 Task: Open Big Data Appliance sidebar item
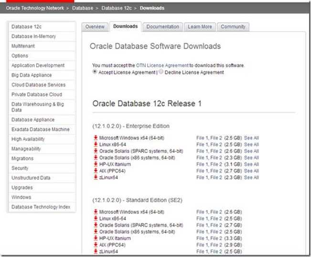42,75
